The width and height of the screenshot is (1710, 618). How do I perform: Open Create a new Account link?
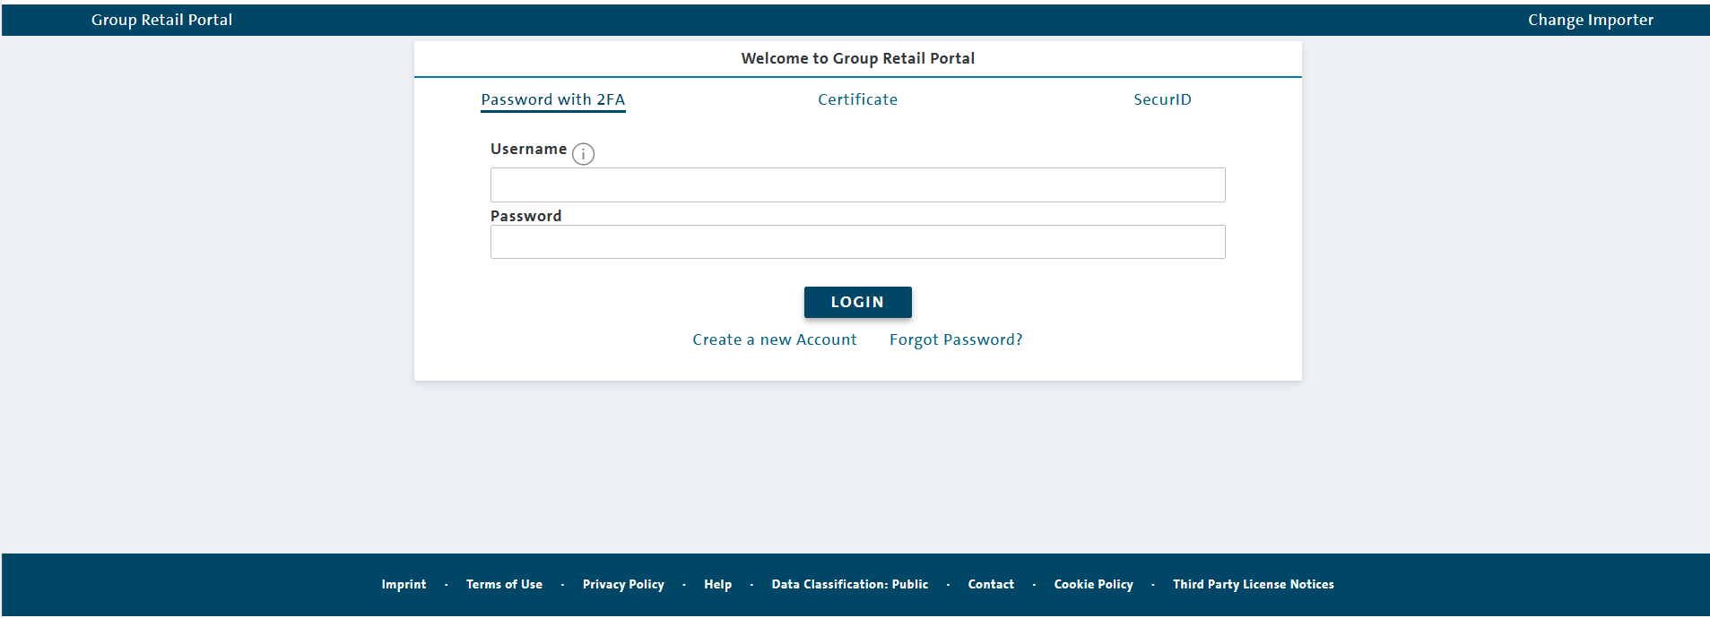coord(775,339)
